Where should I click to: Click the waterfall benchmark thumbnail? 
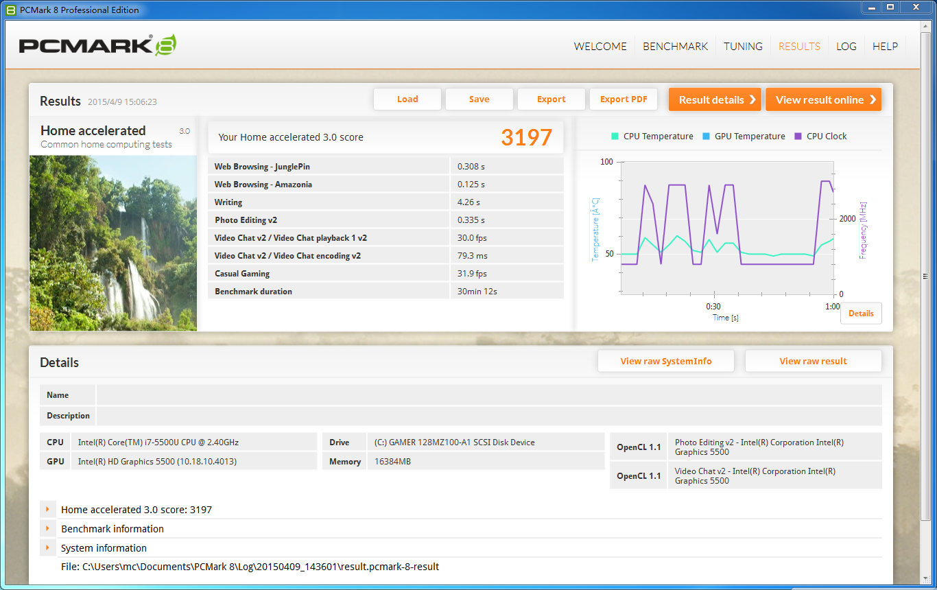point(113,243)
